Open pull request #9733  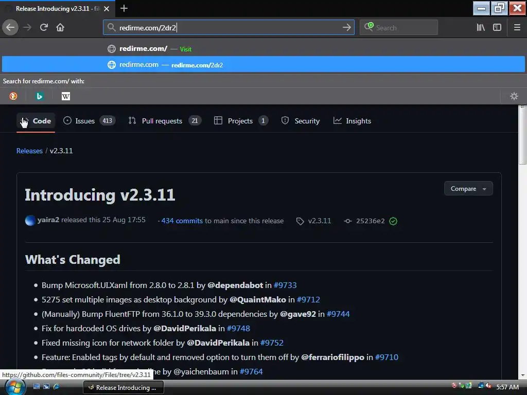[285, 285]
